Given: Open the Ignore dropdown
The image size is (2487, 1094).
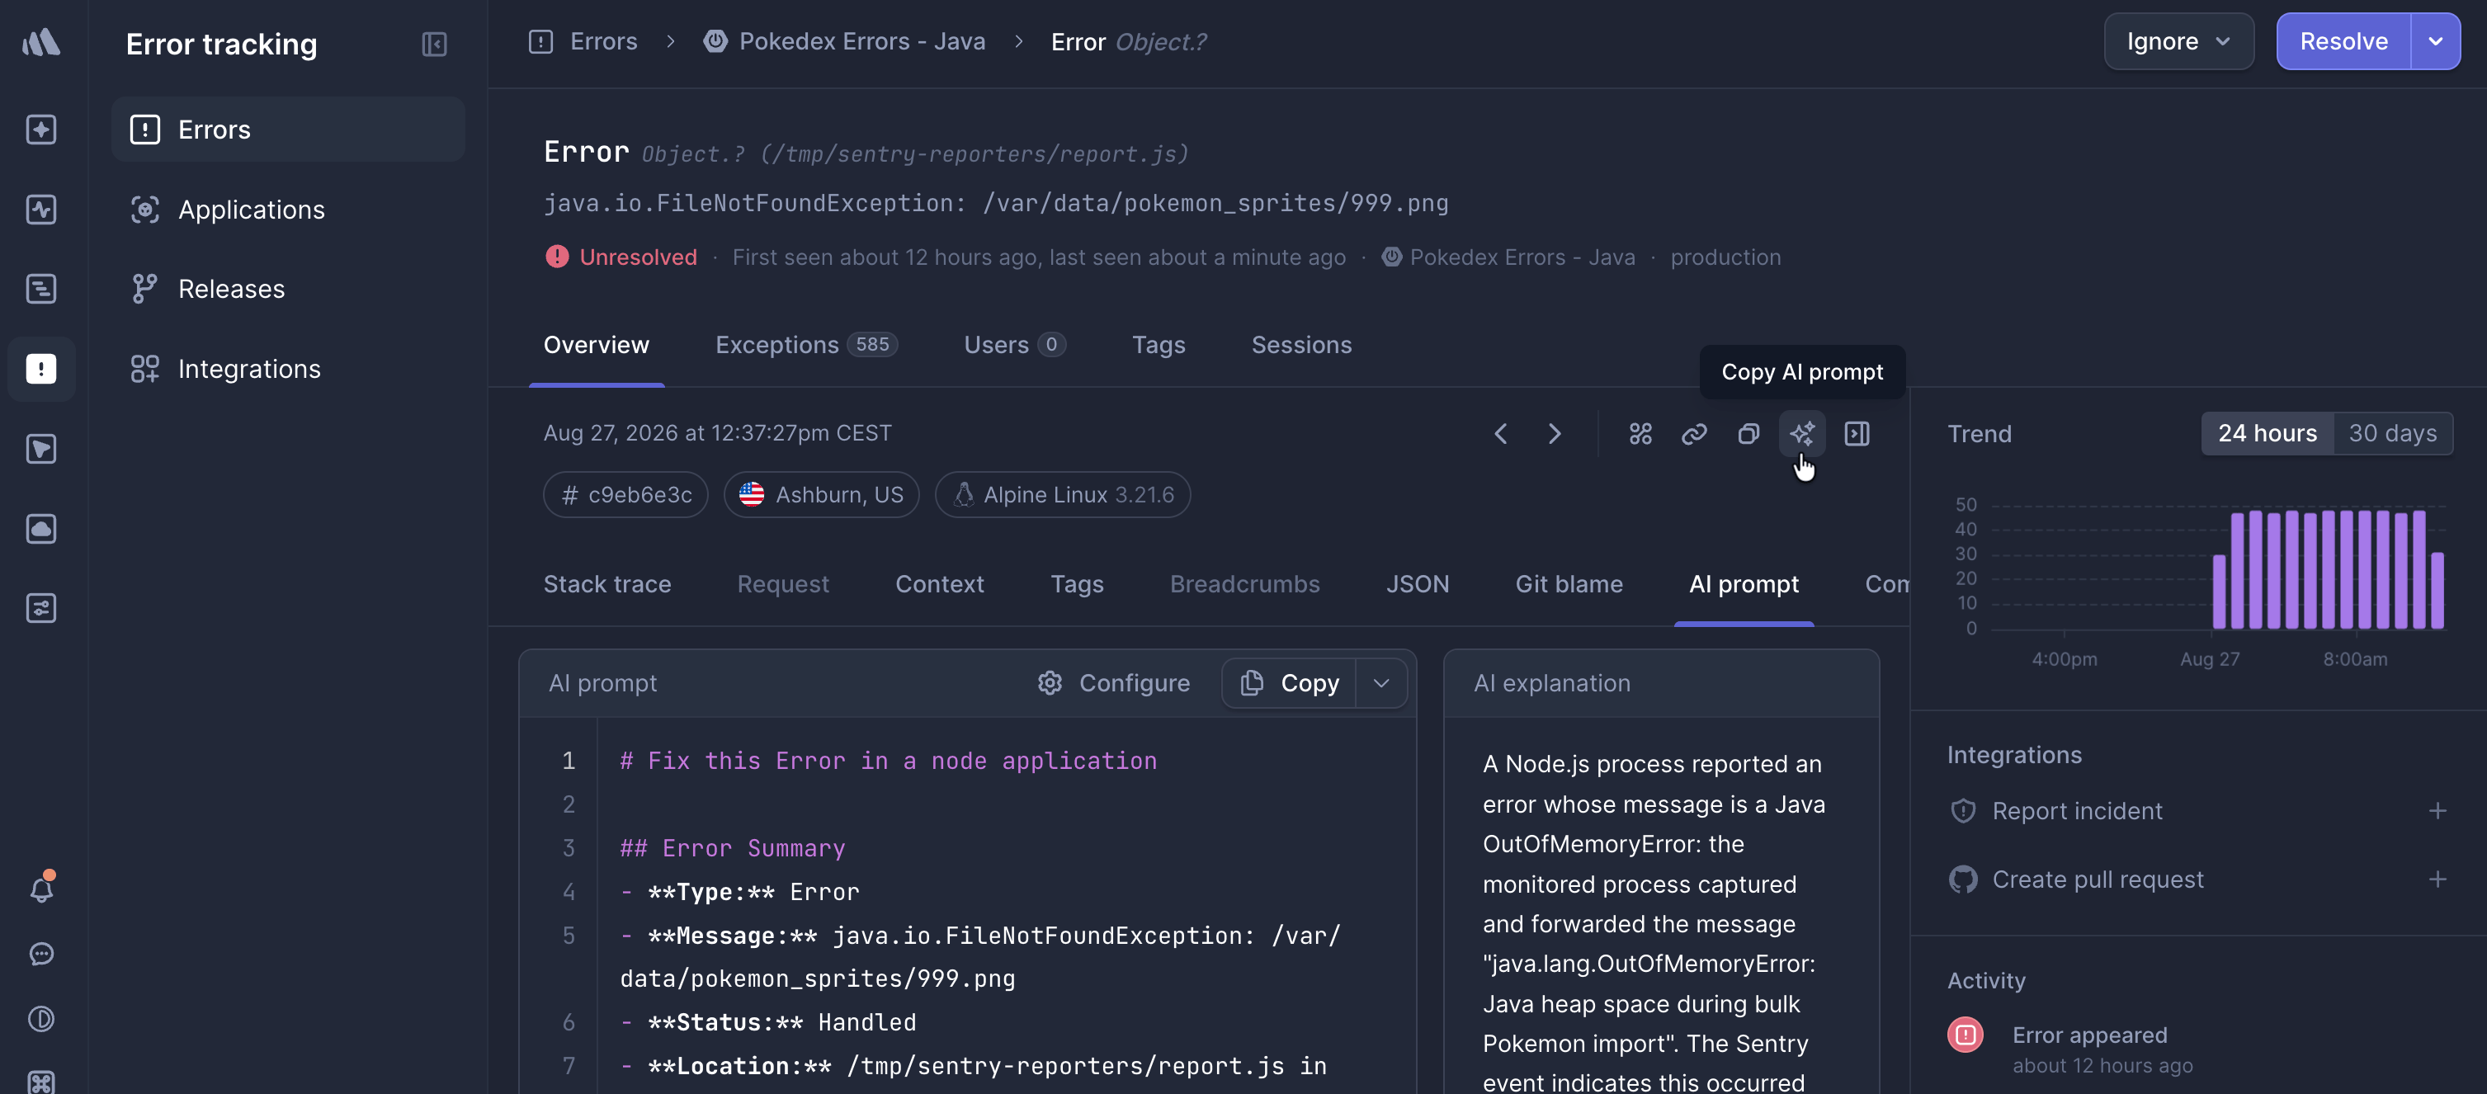Looking at the screenshot, I should [2179, 41].
